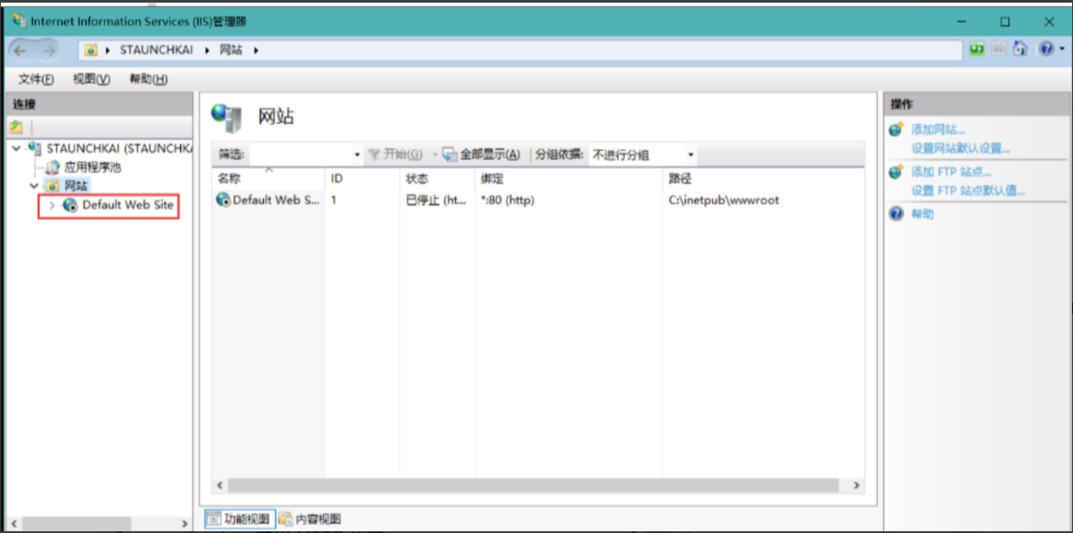Click the connections pane scrollbar right arrow
Viewport: 1073px width, 533px height.
coord(184,523)
